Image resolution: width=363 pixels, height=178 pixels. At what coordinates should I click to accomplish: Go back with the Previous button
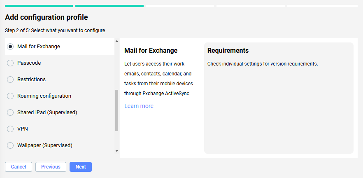pos(51,167)
